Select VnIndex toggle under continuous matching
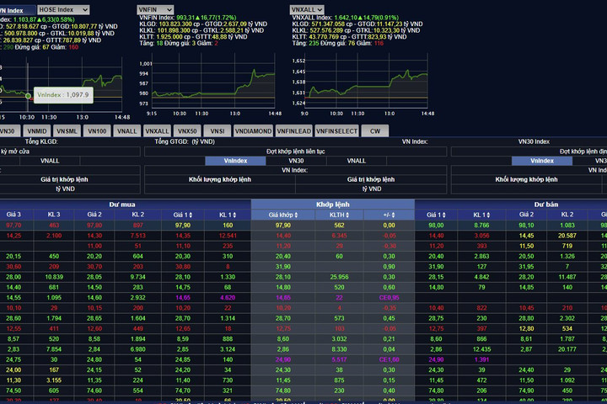607x404 pixels. 235,161
